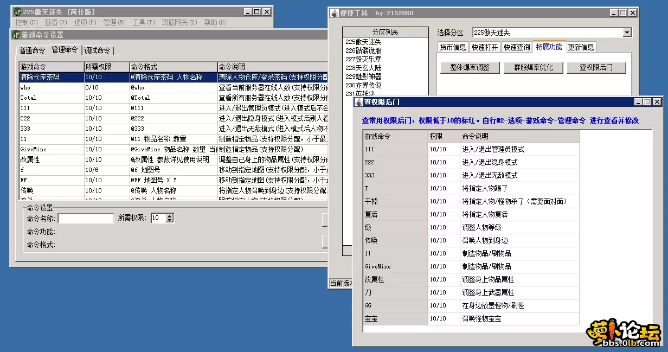This screenshot has width=668, height=352.
Task: Select the Total command row
Action: (x=173, y=98)
